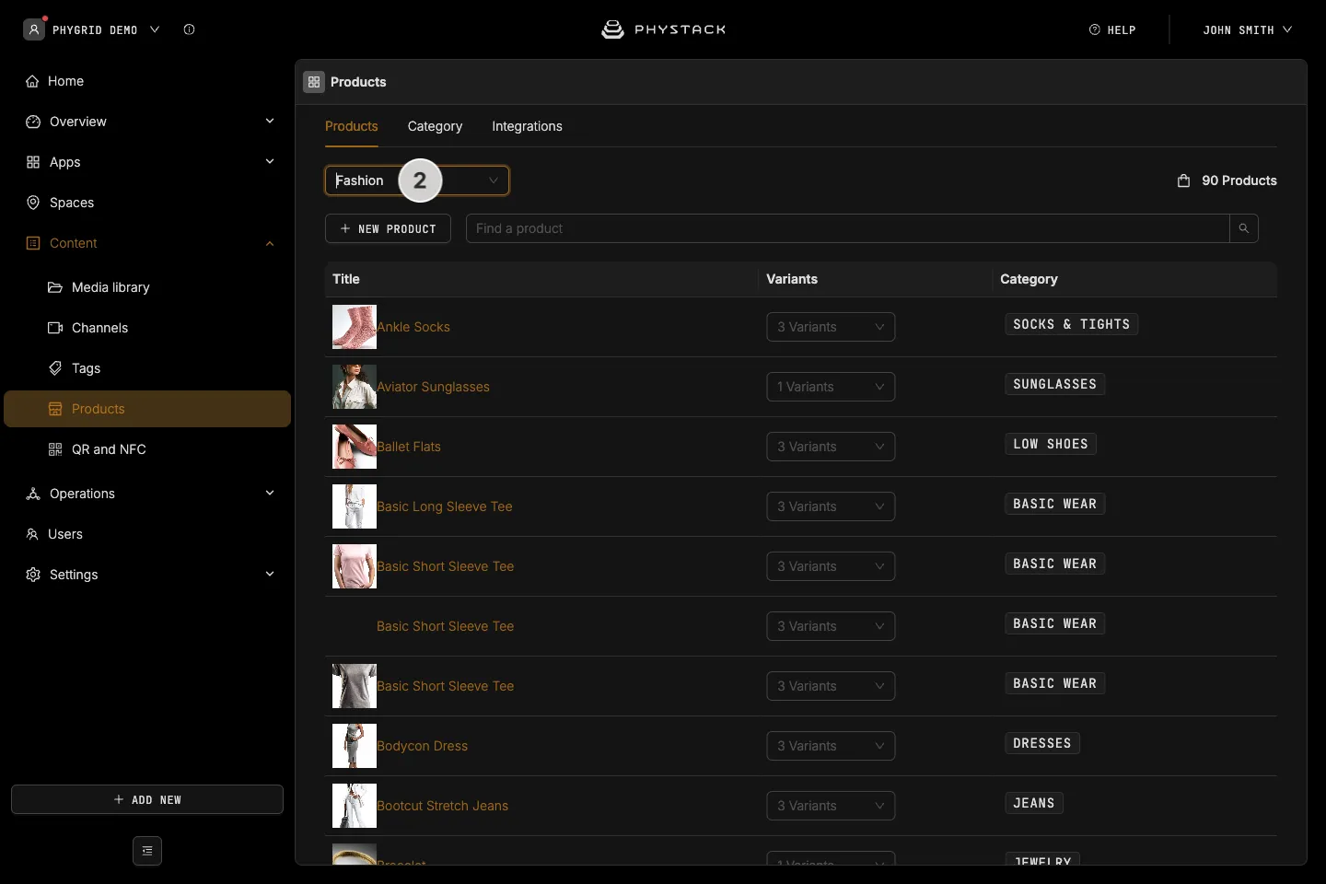The width and height of the screenshot is (1326, 884).
Task: Open the Users people icon
Action: point(33,534)
